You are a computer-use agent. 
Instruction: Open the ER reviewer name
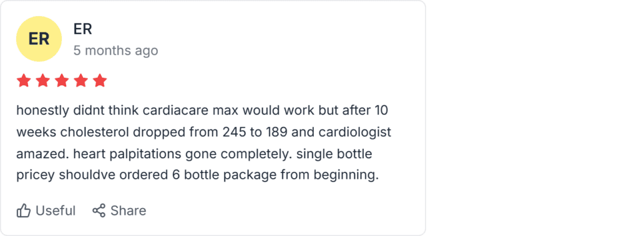pos(83,29)
